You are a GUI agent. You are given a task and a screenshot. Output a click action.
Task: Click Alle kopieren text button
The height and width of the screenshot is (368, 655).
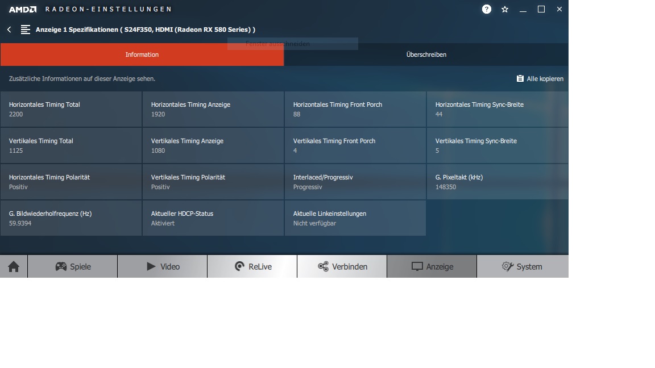pyautogui.click(x=545, y=79)
